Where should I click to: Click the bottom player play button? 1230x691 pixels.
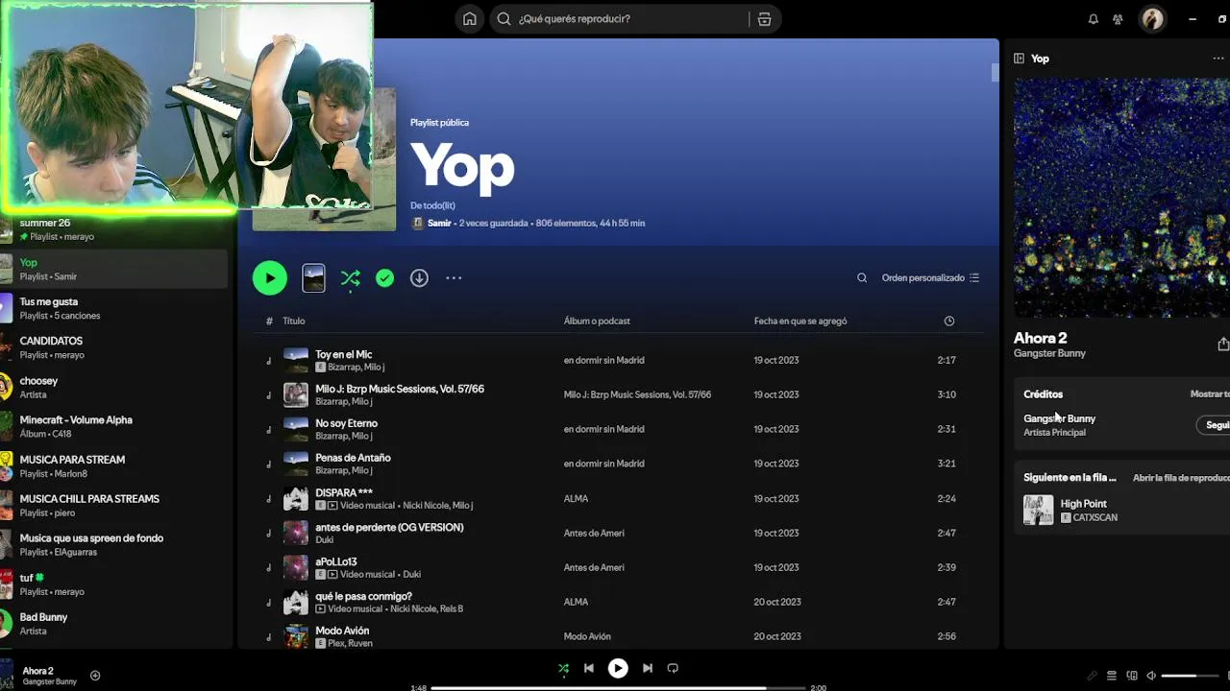[618, 668]
